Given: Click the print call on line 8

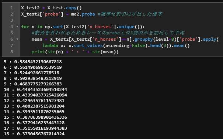Looking at the screenshot, I should pos(38,52).
